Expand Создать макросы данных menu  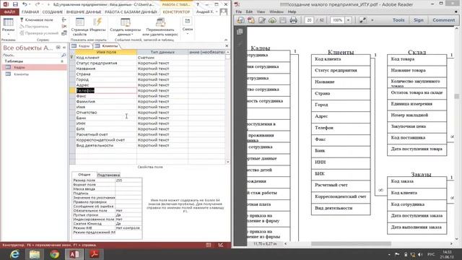coord(125,27)
